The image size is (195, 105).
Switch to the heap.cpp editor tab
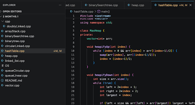[138, 5]
